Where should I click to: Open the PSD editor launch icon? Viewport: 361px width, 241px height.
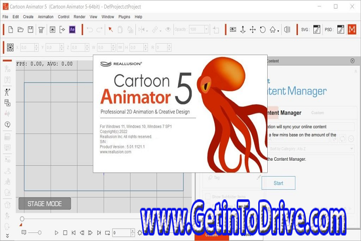point(340,30)
